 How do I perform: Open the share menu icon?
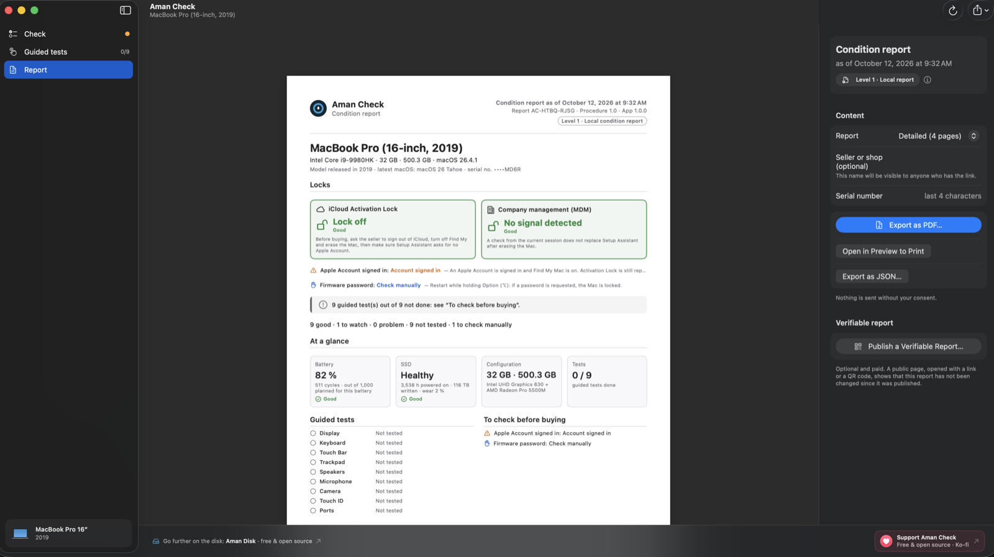[980, 10]
